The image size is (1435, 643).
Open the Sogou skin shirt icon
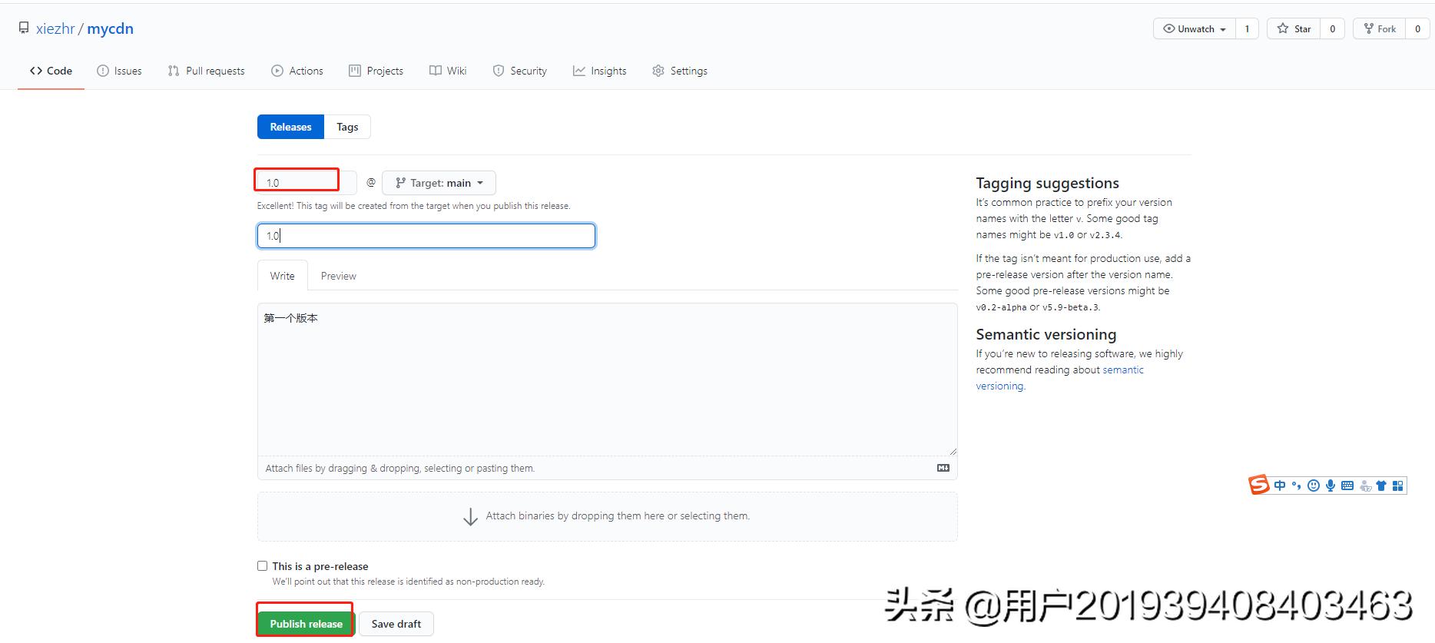point(1381,486)
